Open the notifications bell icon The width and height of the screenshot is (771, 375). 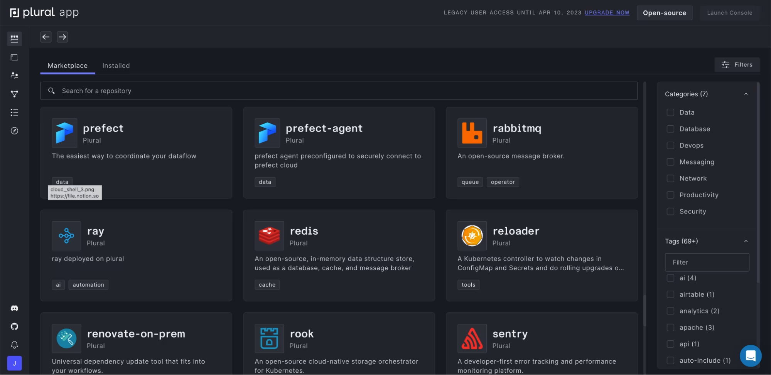(14, 345)
